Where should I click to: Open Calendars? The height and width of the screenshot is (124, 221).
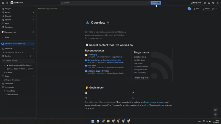9,84
